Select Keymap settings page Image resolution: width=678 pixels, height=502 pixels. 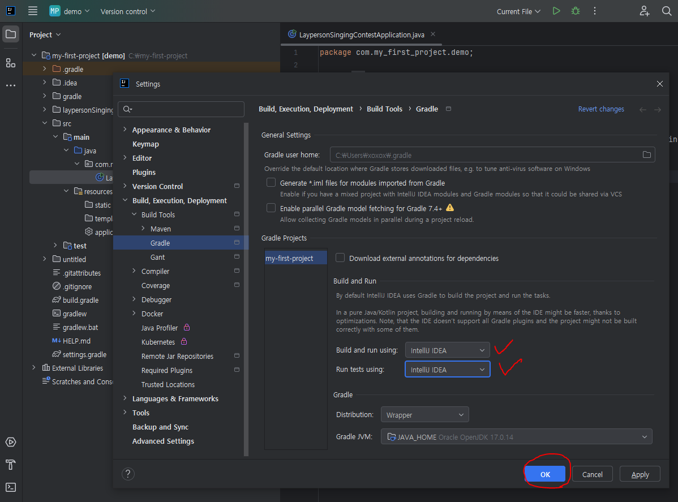(x=145, y=144)
